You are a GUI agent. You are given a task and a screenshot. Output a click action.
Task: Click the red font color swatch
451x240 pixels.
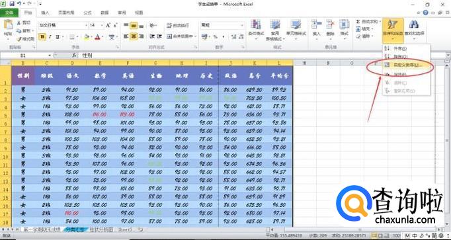[x=97, y=37]
